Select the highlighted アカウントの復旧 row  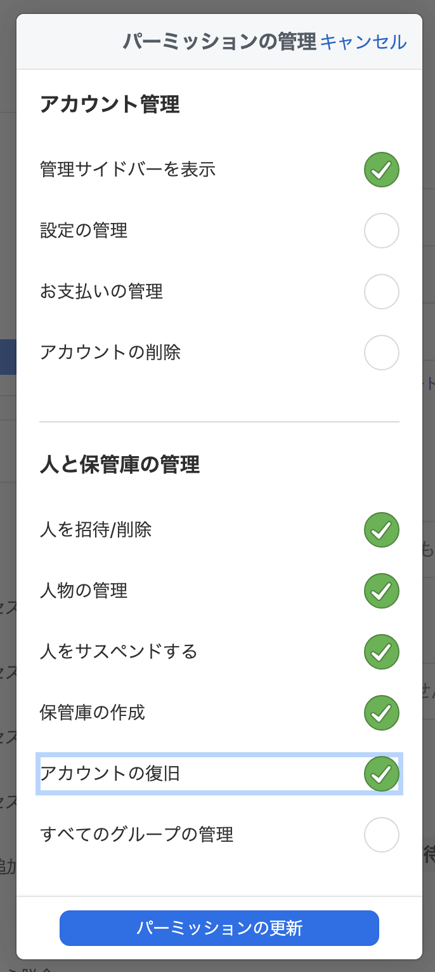(219, 774)
